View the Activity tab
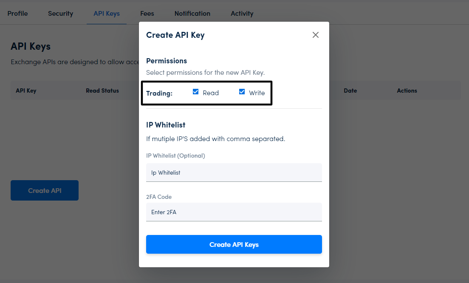The width and height of the screenshot is (469, 283). coord(242,14)
